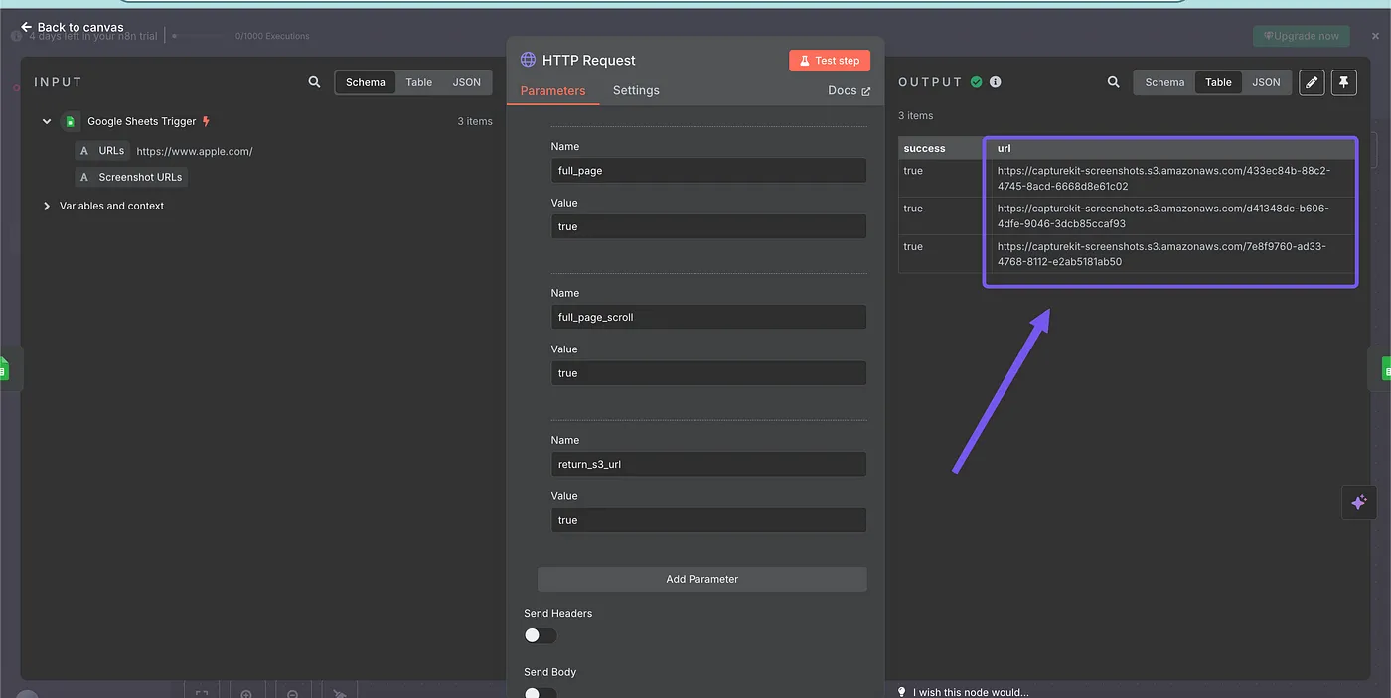Edit the return_s3_url name field
Screen dimensions: 1391x698
709,464
